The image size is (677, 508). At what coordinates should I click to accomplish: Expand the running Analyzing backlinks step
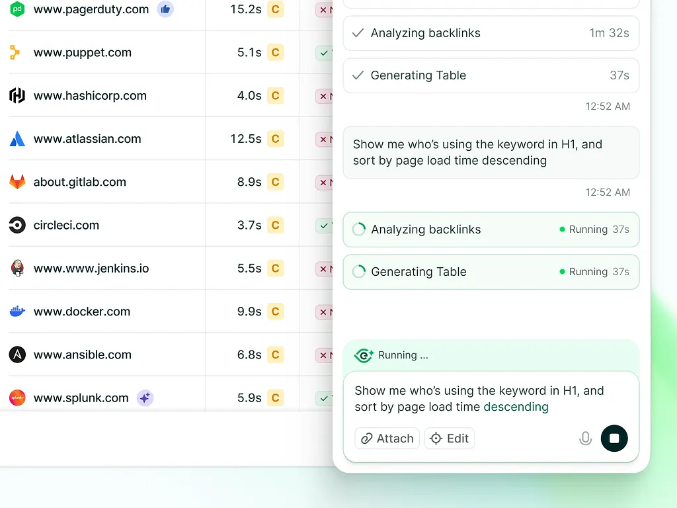(x=491, y=230)
